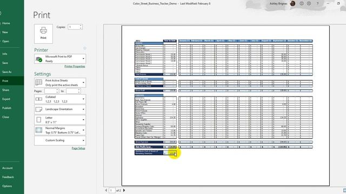
Task: Expand the Landscape Orientation dropdown
Action: point(60,109)
